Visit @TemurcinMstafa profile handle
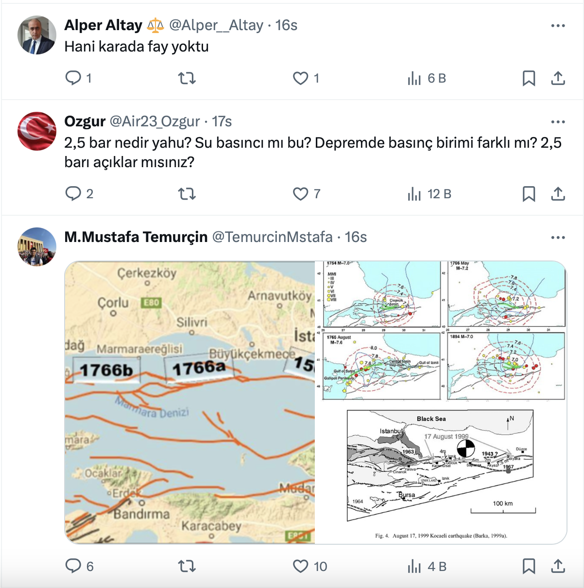Image resolution: width=584 pixels, height=588 pixels. [273, 237]
